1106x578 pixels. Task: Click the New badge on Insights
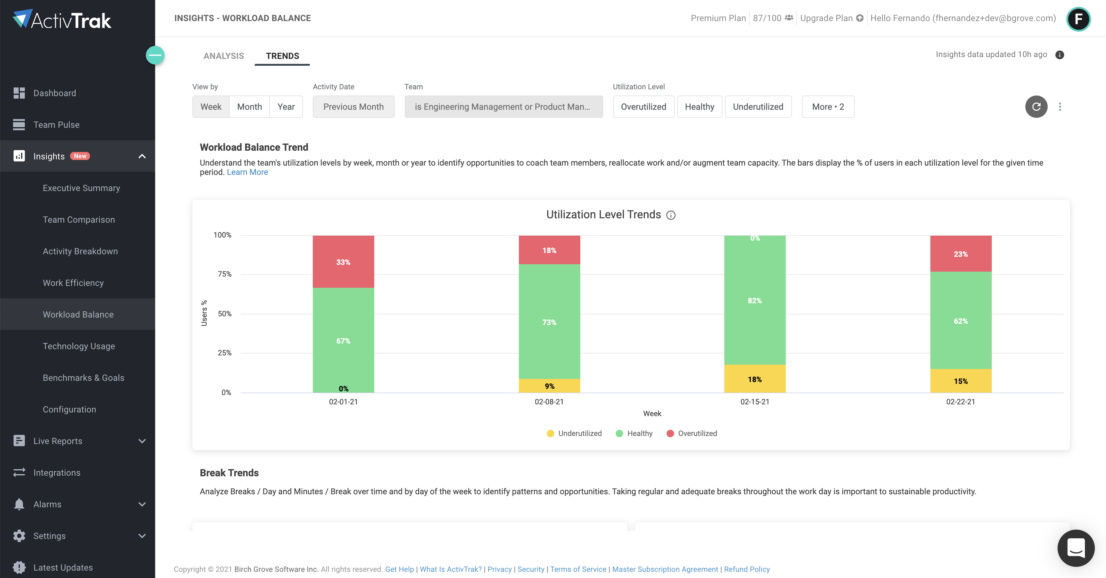(80, 156)
